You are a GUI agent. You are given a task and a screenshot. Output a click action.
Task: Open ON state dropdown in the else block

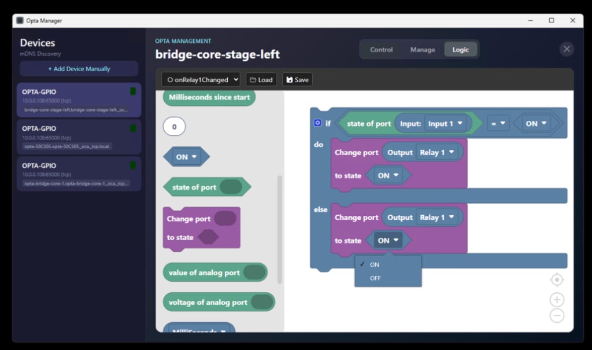(388, 241)
